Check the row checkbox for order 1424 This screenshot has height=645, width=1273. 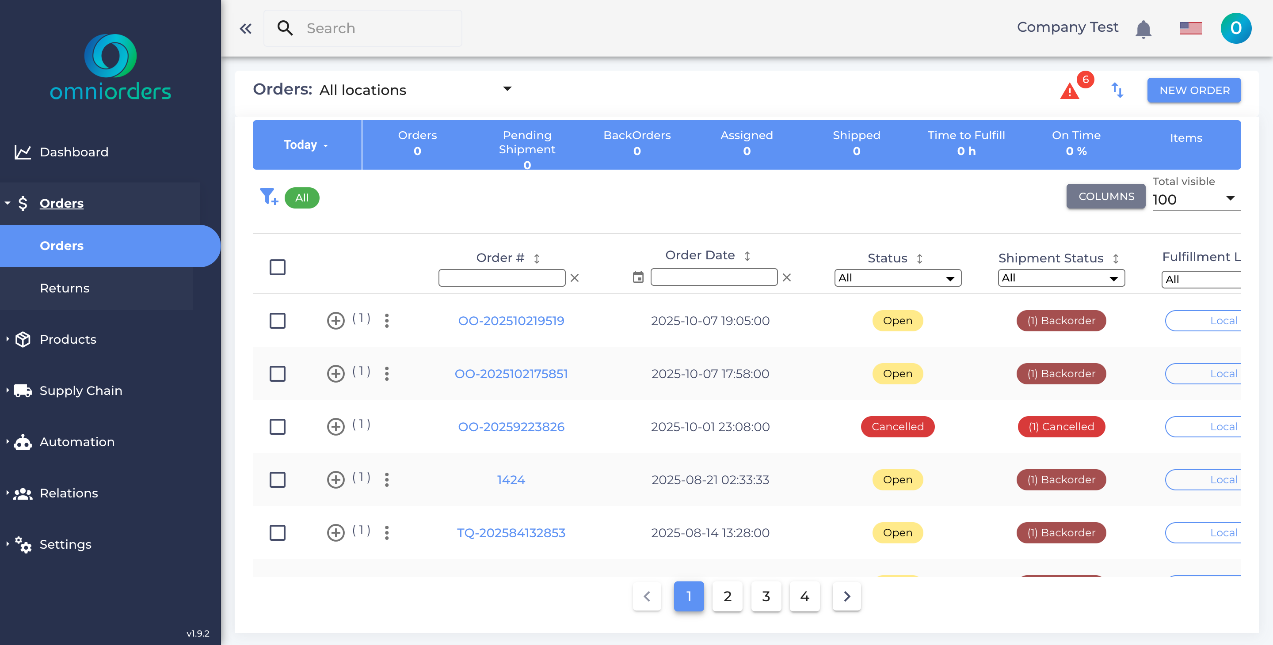(x=278, y=479)
